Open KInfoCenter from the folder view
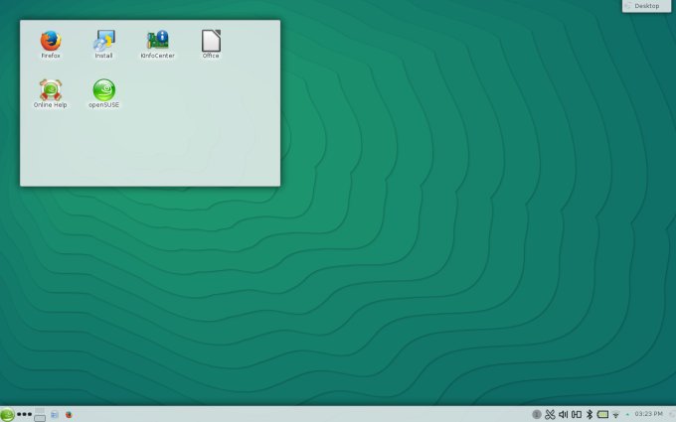The height and width of the screenshot is (422, 676). point(157,40)
